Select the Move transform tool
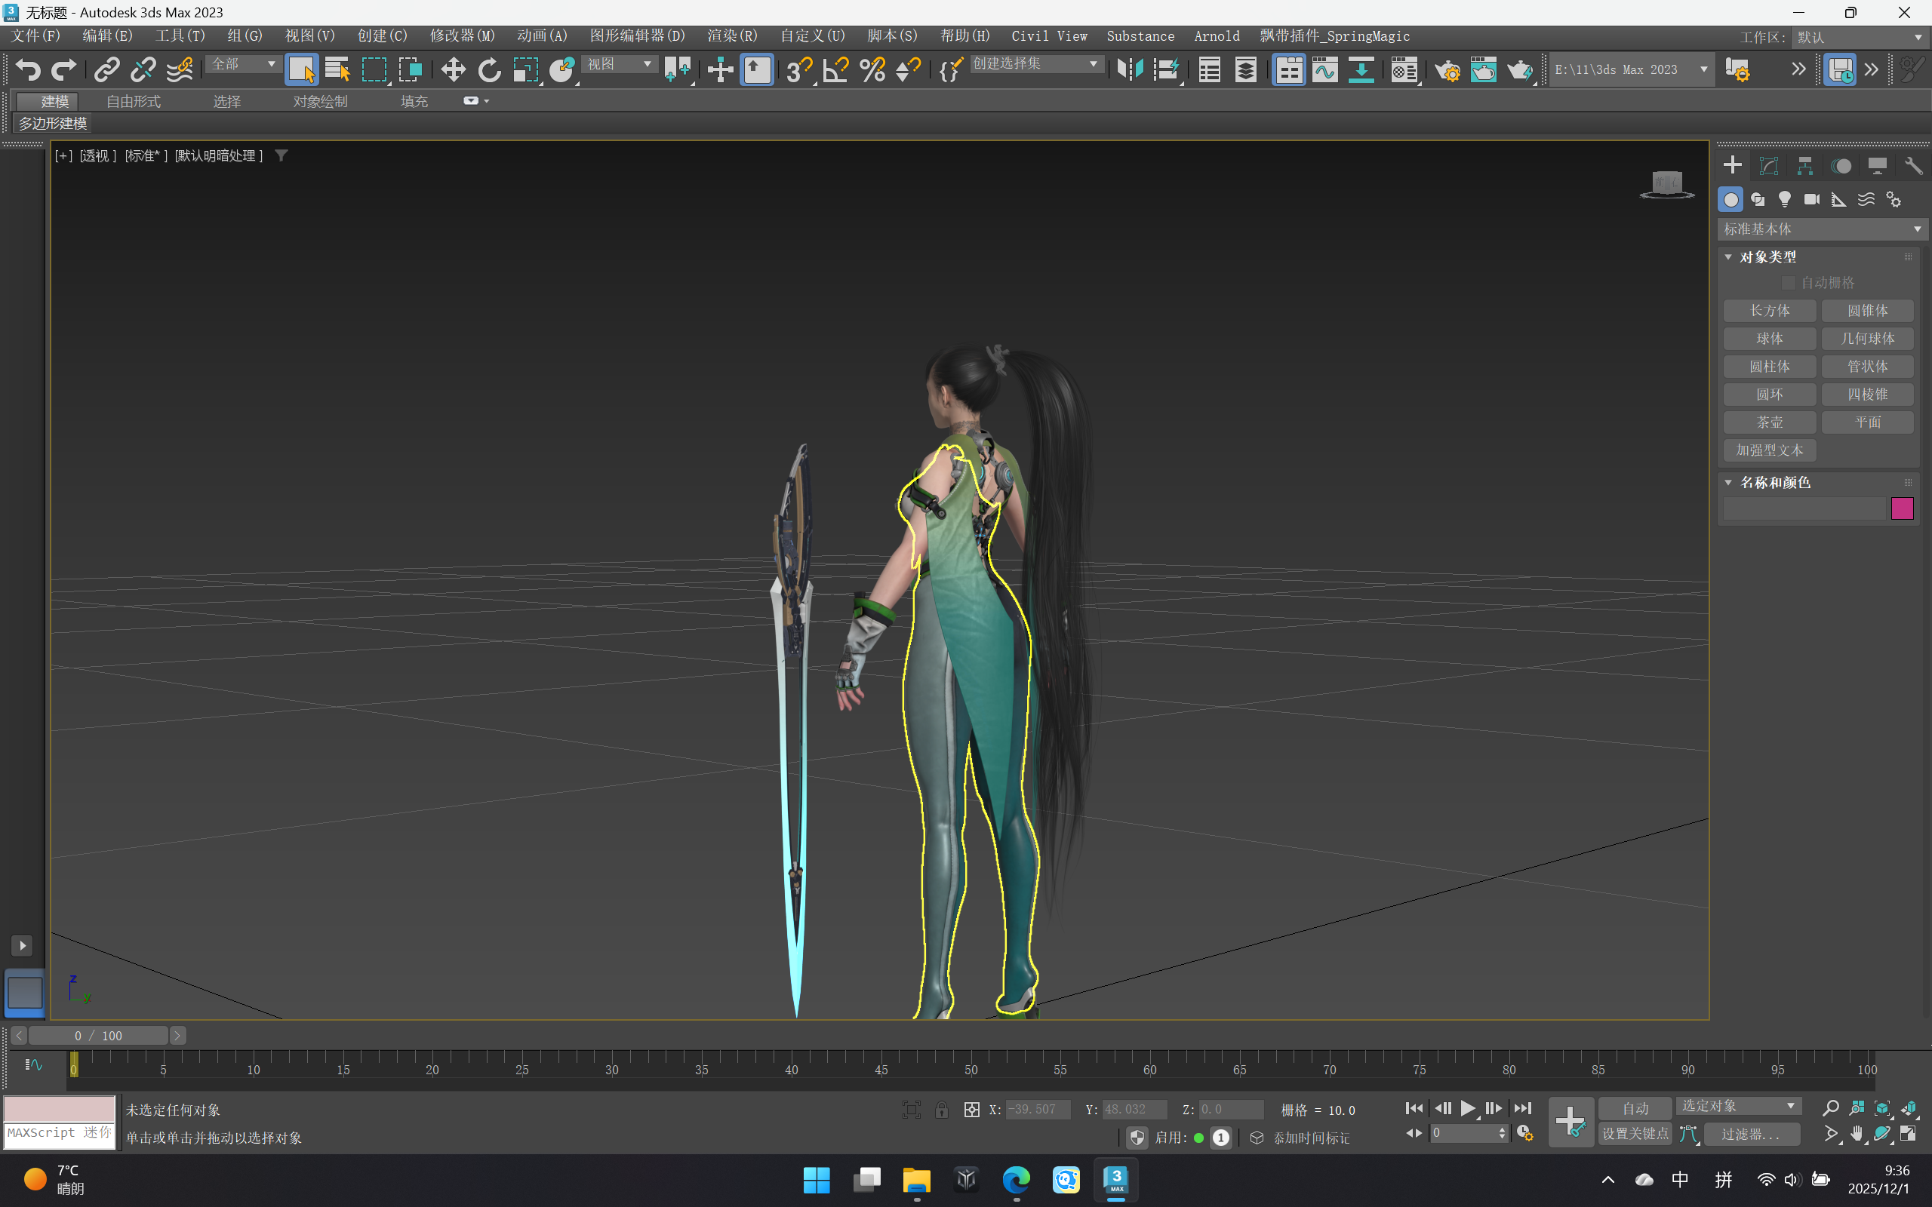Image resolution: width=1932 pixels, height=1207 pixels. click(x=453, y=69)
